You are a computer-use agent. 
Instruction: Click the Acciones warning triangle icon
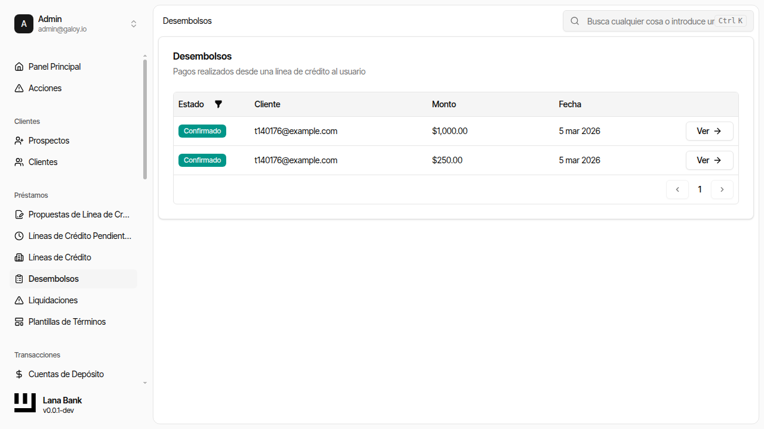pyautogui.click(x=19, y=88)
